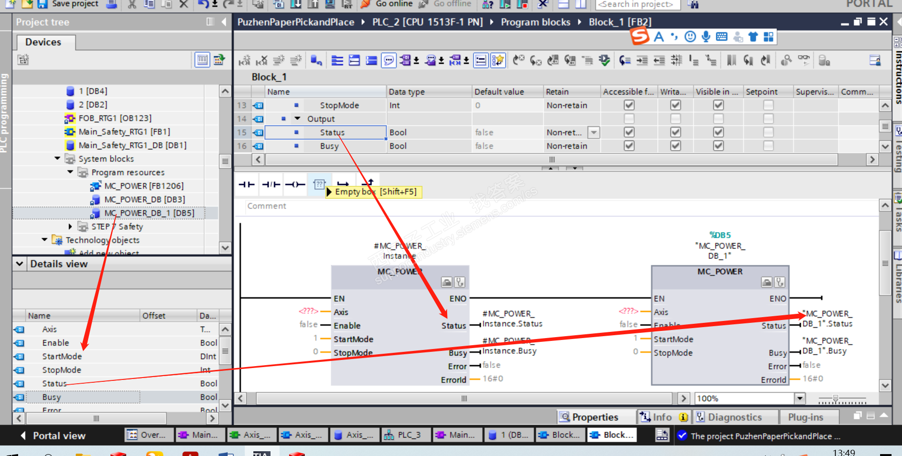Open the Plug-ins tab
The width and height of the screenshot is (902, 456).
(x=806, y=417)
